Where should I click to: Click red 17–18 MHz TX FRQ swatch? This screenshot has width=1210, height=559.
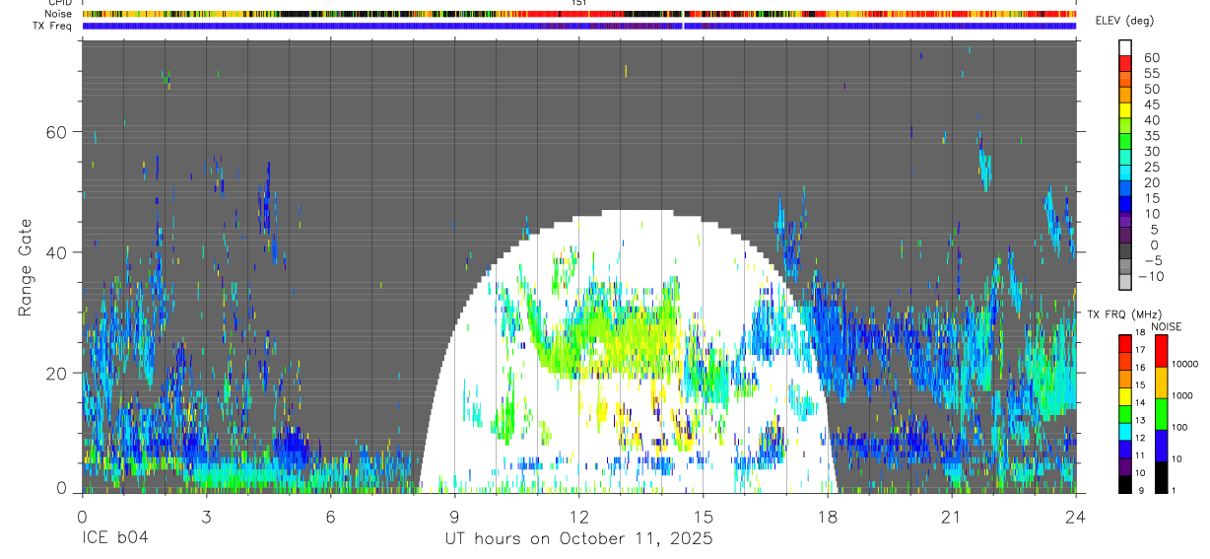point(1125,344)
